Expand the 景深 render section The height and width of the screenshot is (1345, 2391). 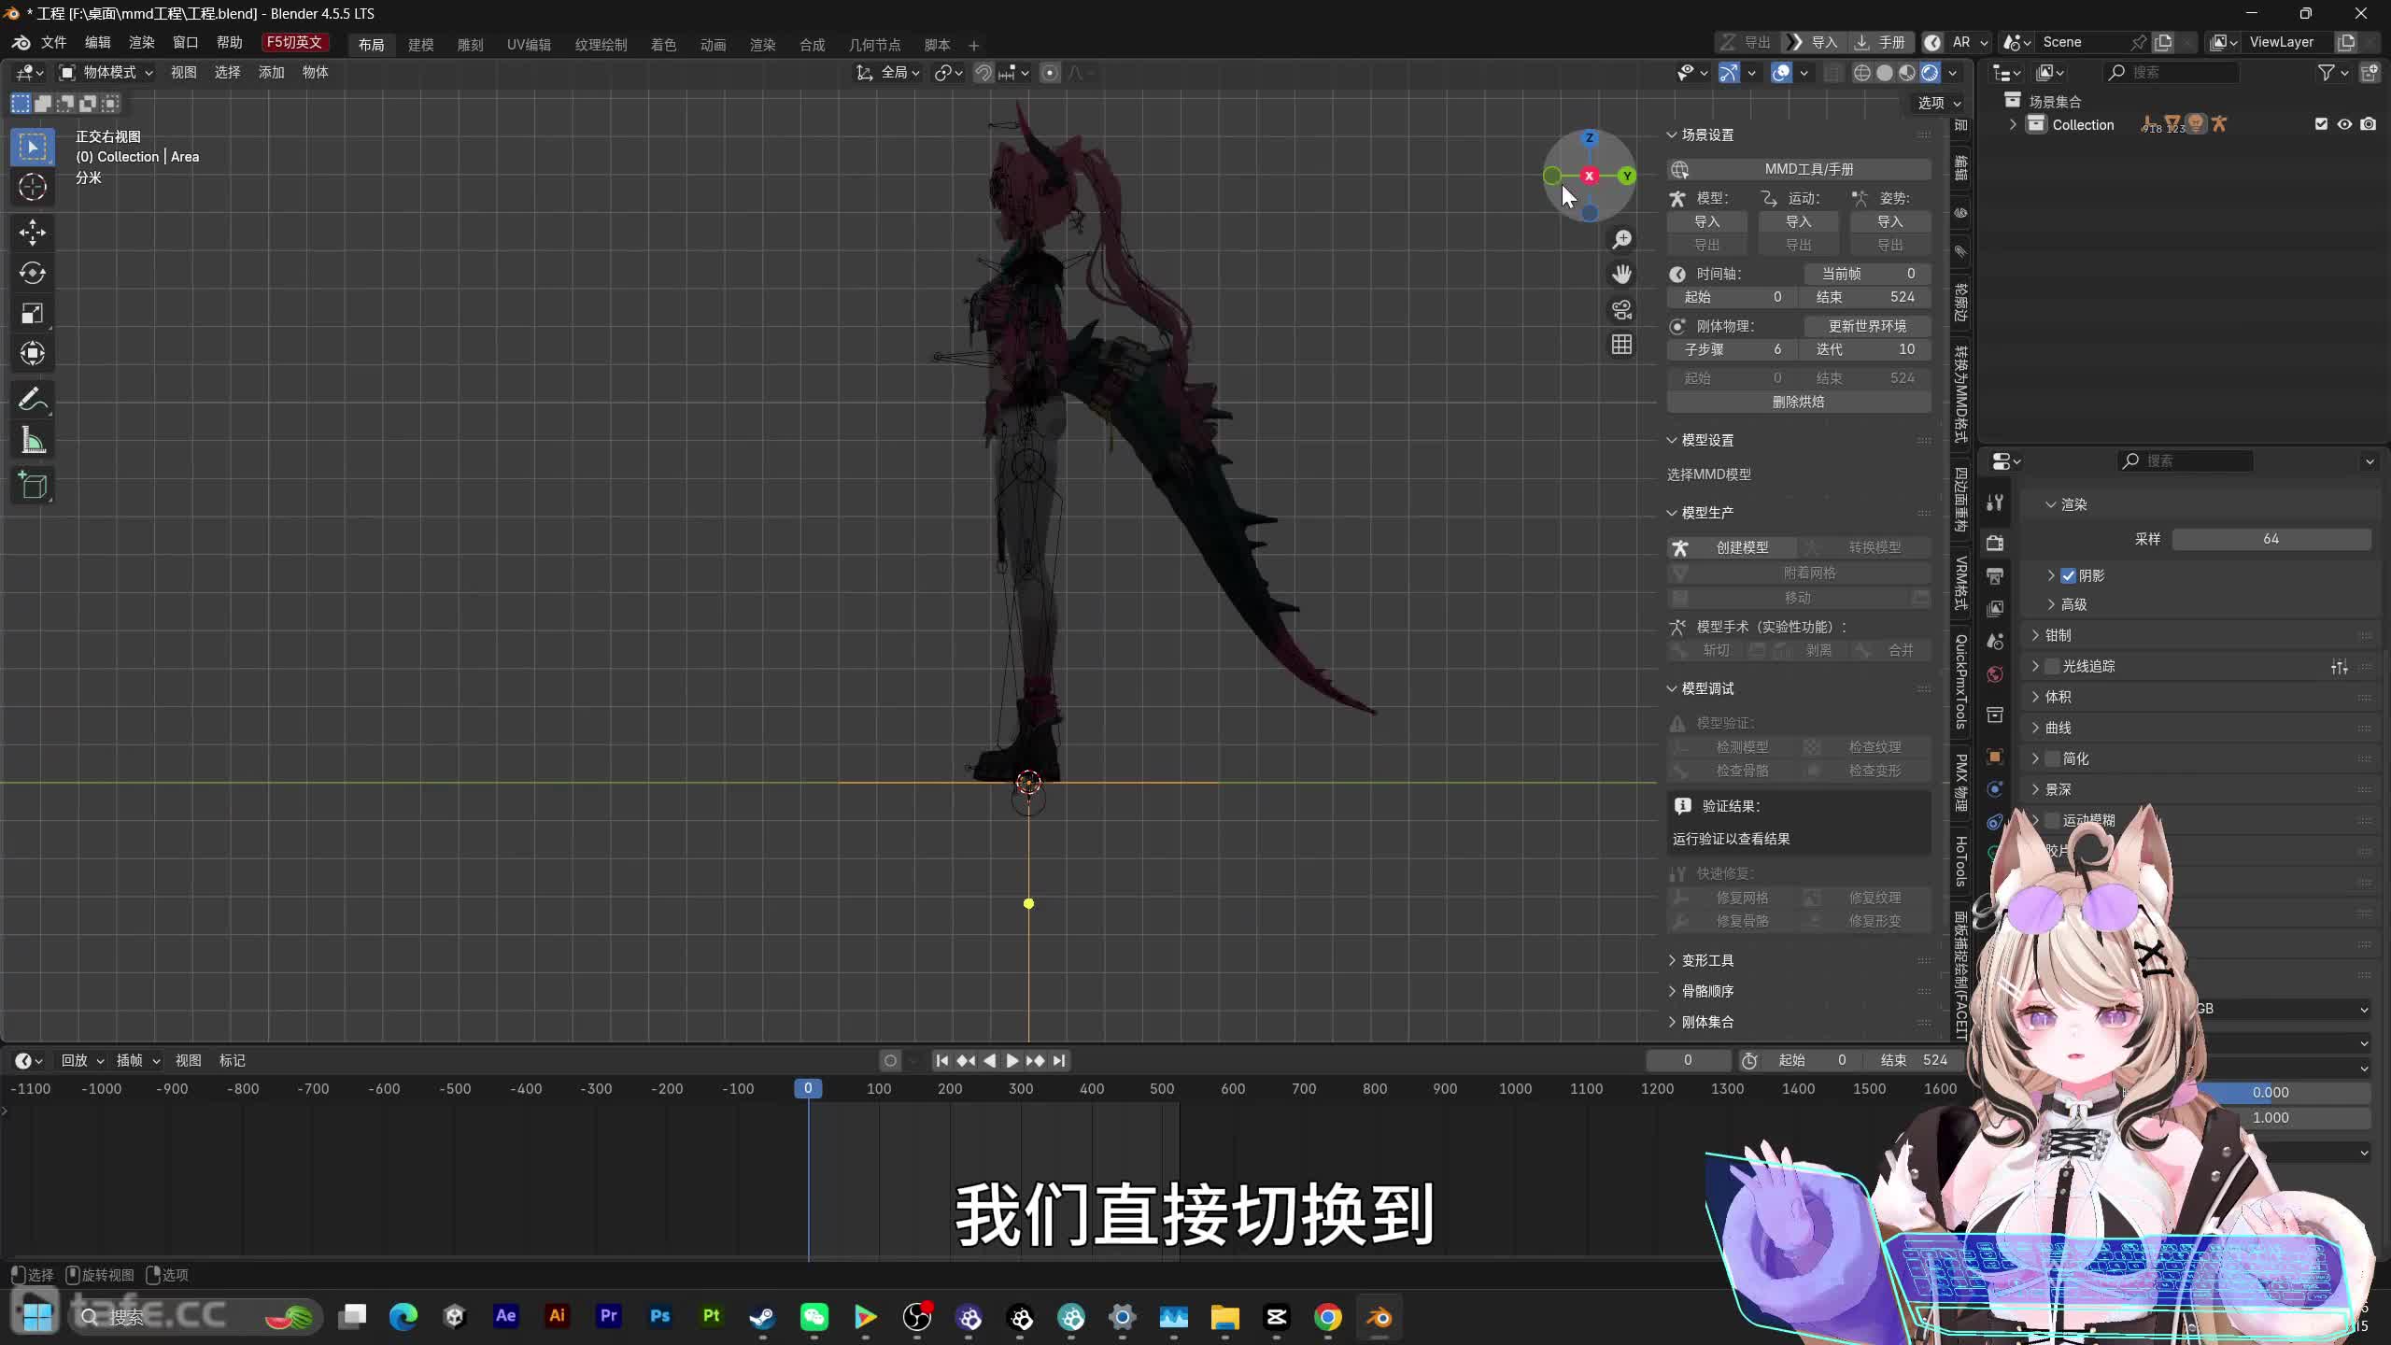(x=2035, y=789)
